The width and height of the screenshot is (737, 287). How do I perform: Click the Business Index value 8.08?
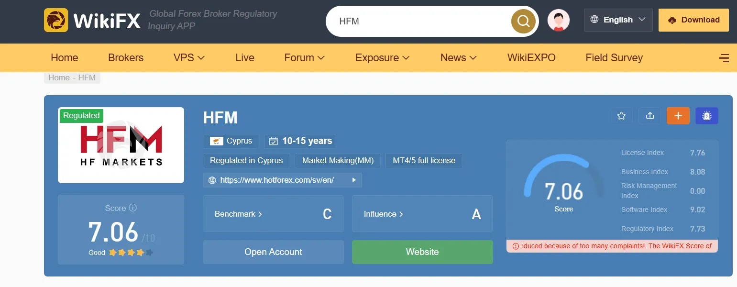click(697, 172)
